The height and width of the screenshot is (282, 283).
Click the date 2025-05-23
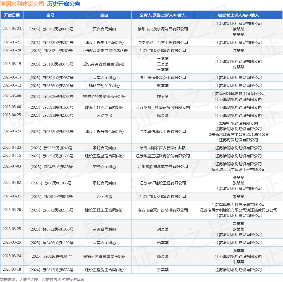click(x=12, y=29)
